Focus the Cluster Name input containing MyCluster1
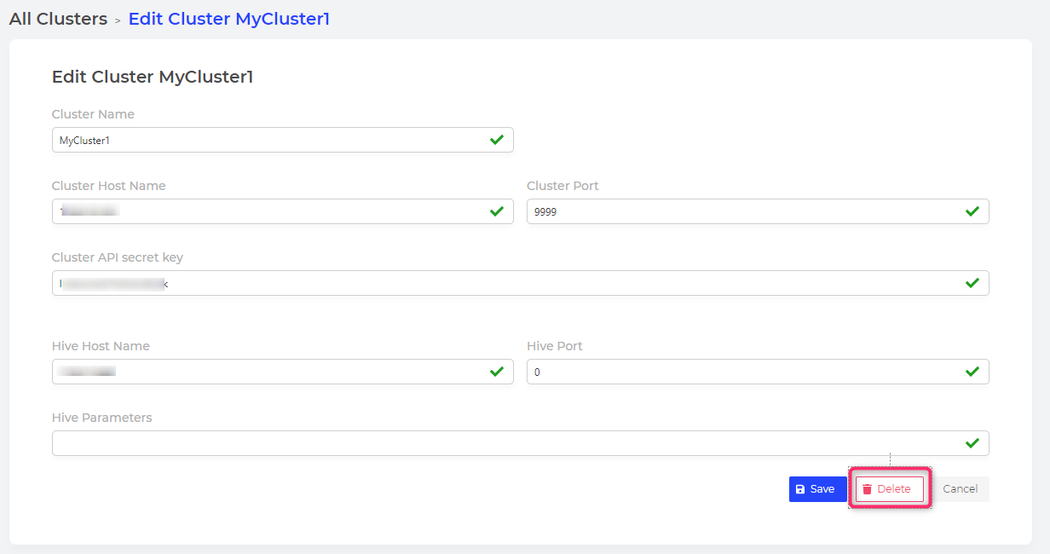 [x=283, y=140]
